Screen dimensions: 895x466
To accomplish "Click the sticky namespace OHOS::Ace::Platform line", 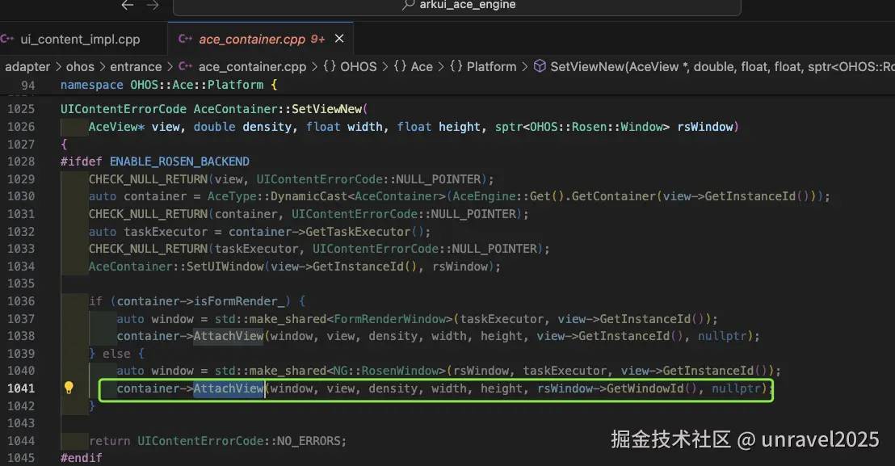I will [x=169, y=85].
